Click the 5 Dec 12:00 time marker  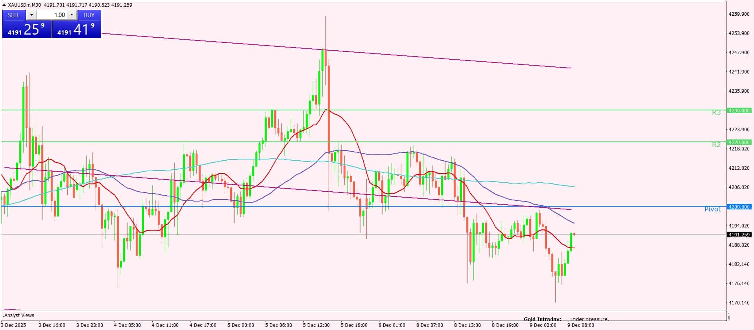coord(316,325)
